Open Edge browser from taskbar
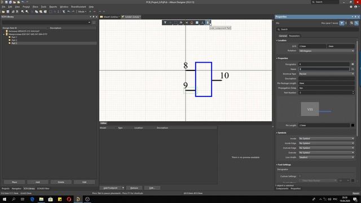Image resolution: width=361 pixels, height=203 pixels. [32, 199]
